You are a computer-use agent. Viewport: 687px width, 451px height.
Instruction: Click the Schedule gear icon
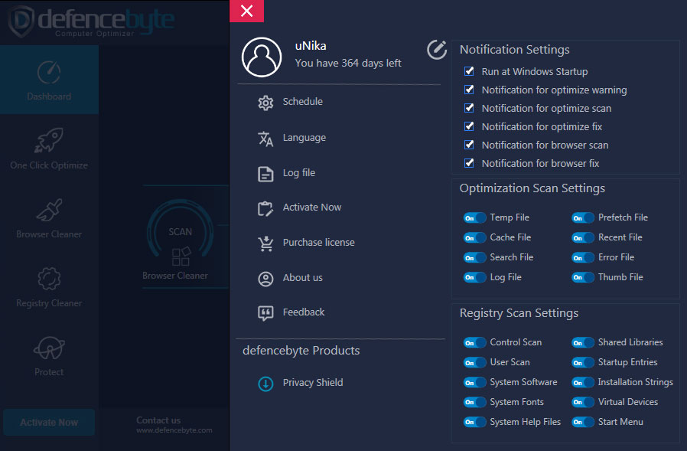[265, 103]
